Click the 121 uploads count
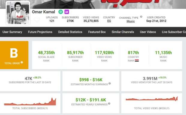186x115 pixels. pos(52,21)
